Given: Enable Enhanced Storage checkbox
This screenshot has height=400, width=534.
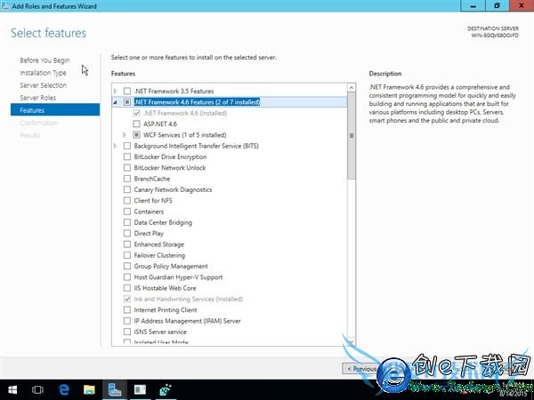Looking at the screenshot, I should 127,244.
